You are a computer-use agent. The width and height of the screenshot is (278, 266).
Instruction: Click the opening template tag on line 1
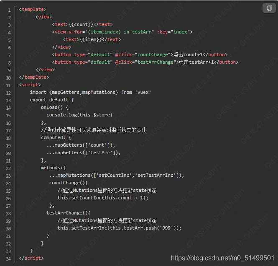(33, 9)
